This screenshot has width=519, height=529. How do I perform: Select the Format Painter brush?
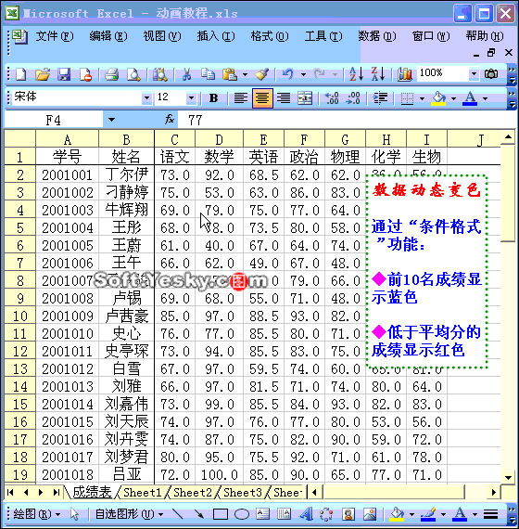(x=261, y=74)
